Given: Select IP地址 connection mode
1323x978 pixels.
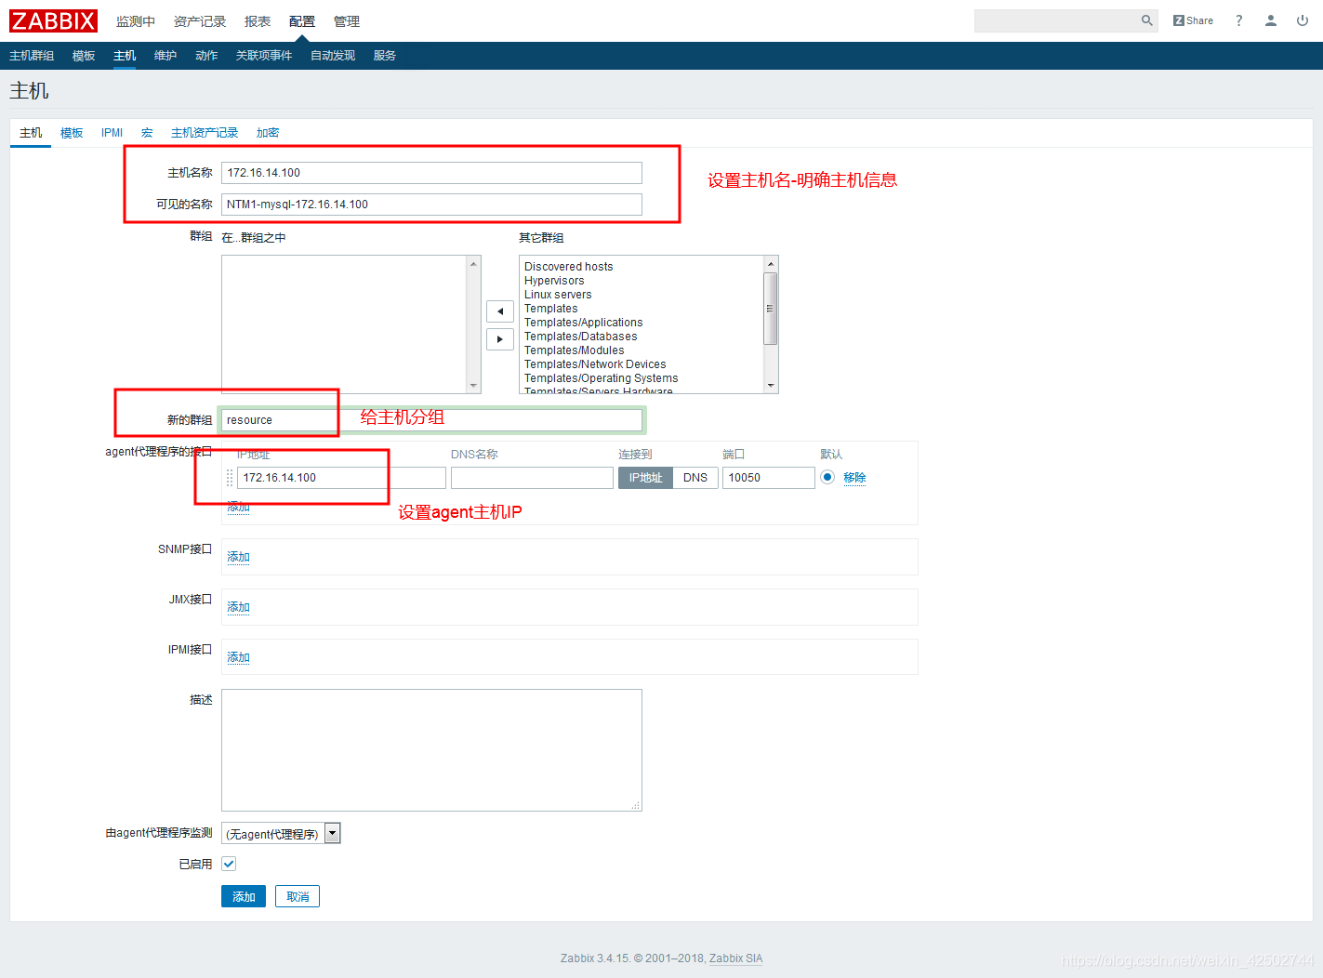Looking at the screenshot, I should coord(645,478).
